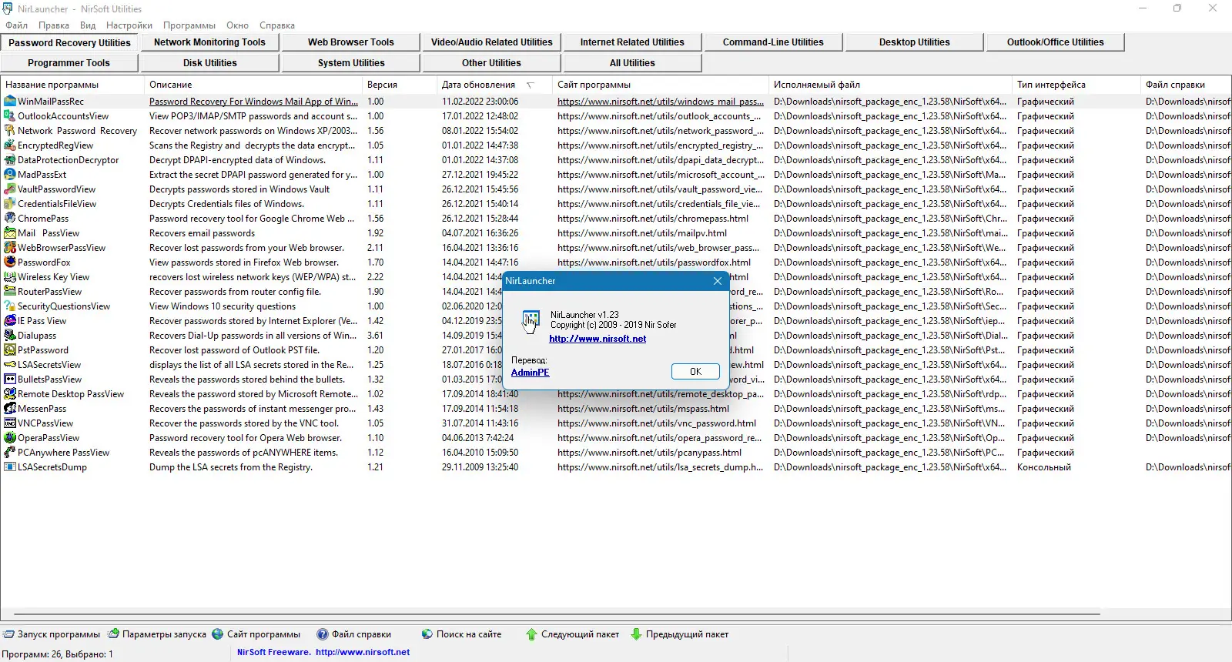1232x662 pixels.
Task: Click the Remote Desktop PassView icon
Action: (x=10, y=394)
